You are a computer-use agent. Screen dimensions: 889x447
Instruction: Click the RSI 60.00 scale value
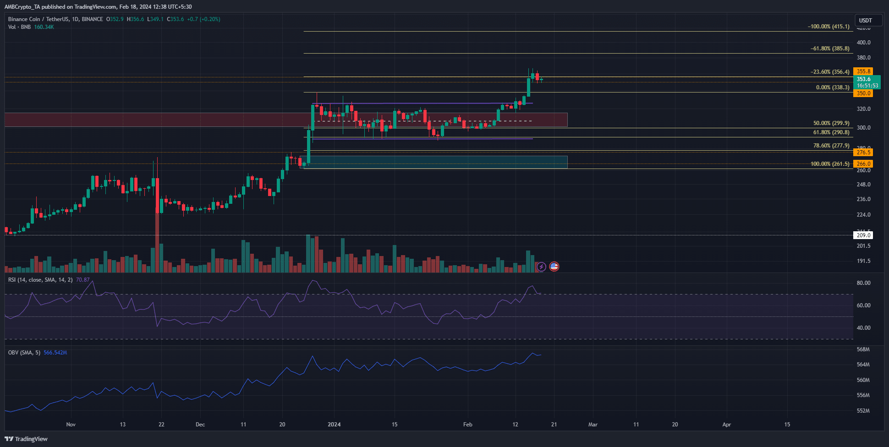(x=864, y=305)
